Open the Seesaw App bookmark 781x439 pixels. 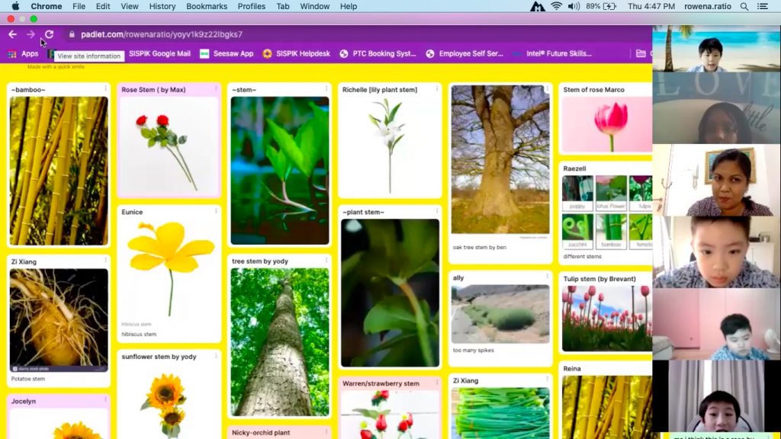coord(227,53)
